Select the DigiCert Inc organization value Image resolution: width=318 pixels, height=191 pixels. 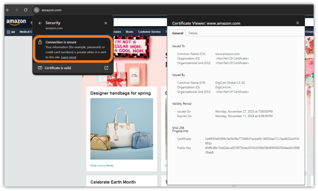223,87
